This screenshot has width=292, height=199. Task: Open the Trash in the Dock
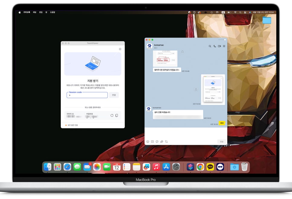[x=244, y=167]
